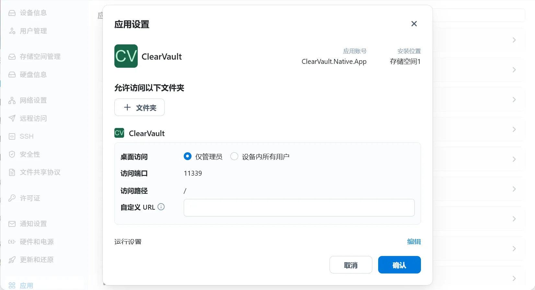This screenshot has height=290, width=535.
Task: Select the 仅管理员 radio option
Action: [188, 157]
